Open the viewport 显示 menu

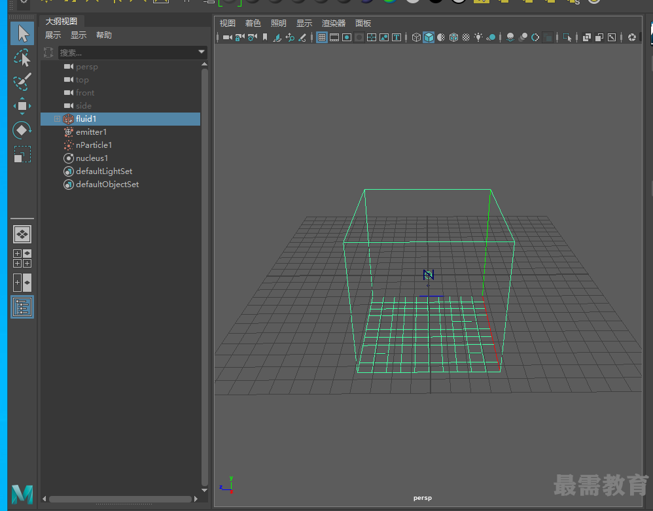(304, 24)
